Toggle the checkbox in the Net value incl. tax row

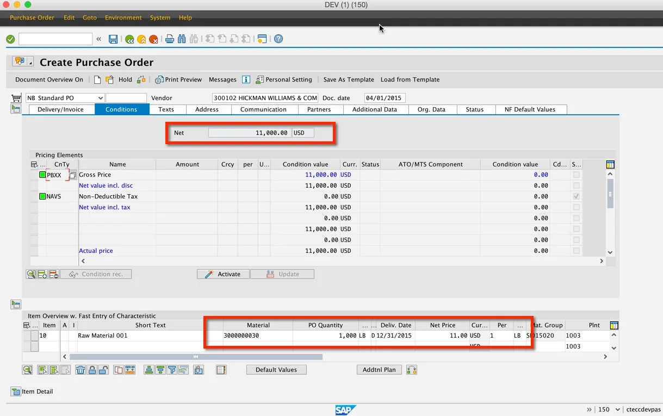click(577, 207)
